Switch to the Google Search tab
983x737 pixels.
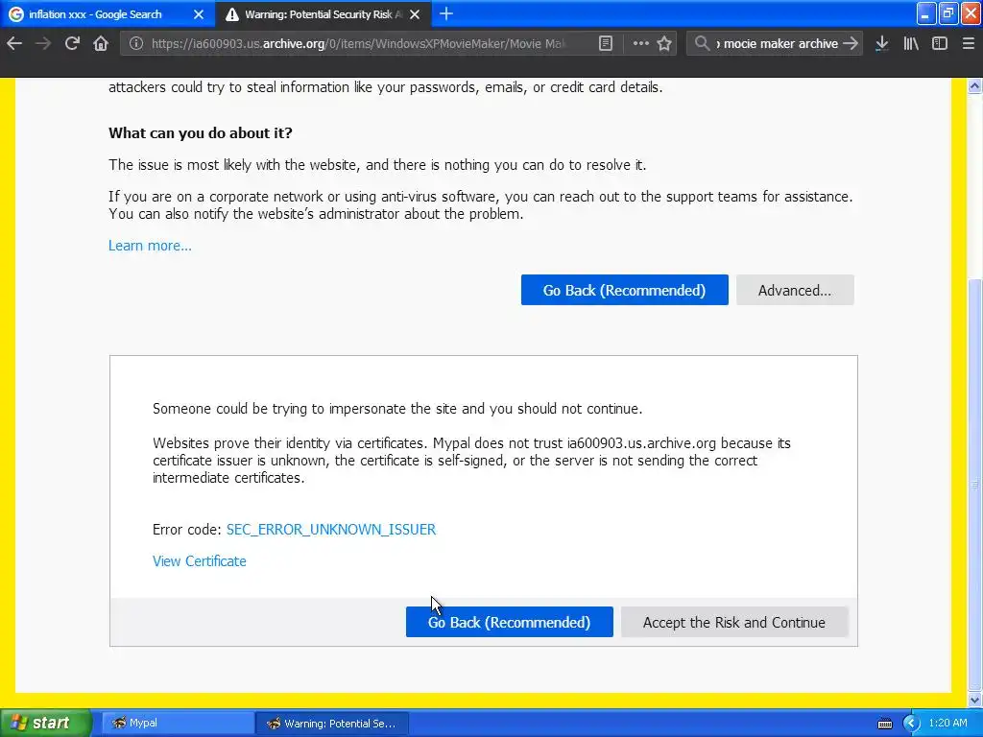point(108,14)
